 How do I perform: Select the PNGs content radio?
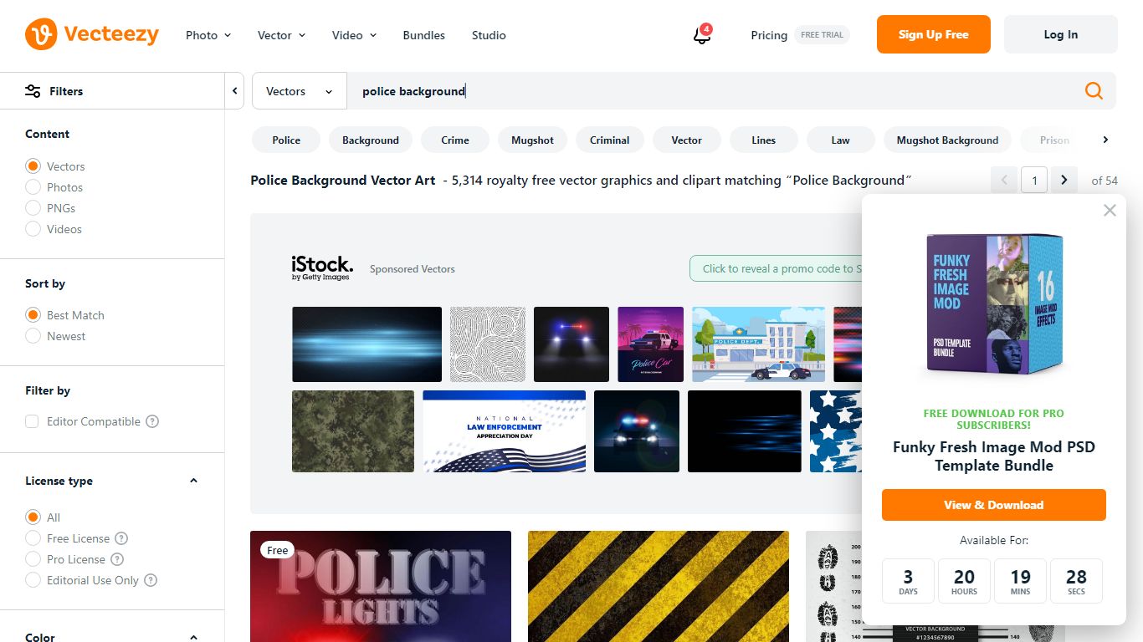coord(33,208)
